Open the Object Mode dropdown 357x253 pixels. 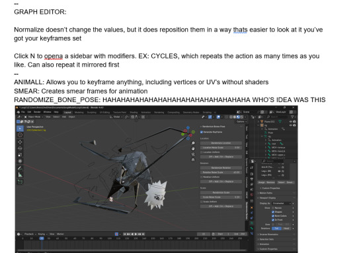[x=34, y=117]
